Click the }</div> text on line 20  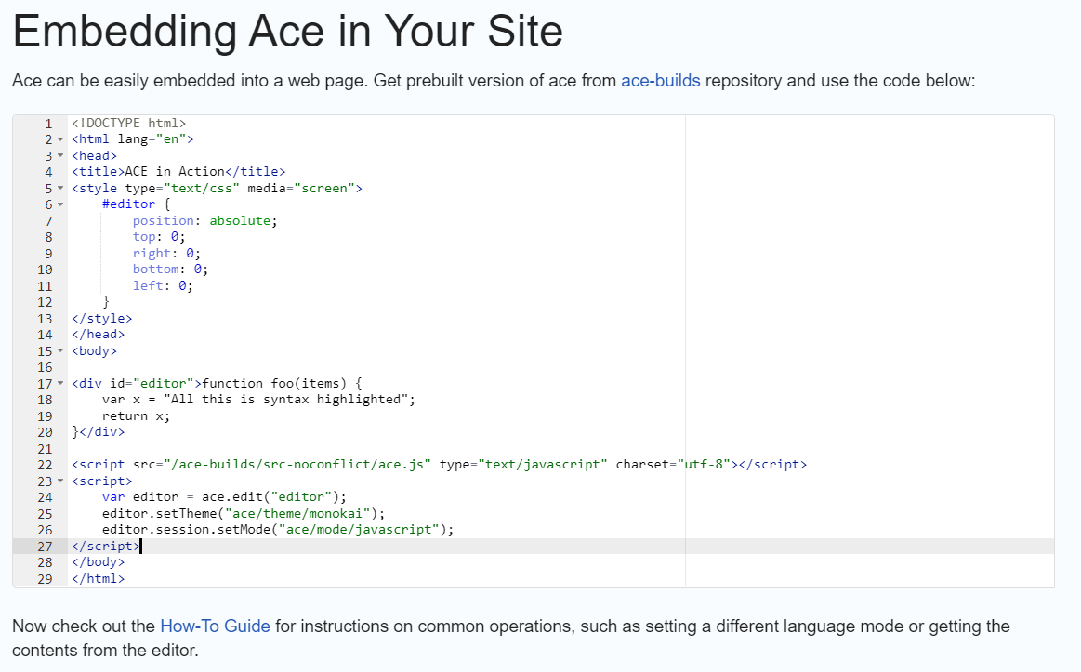[99, 432]
